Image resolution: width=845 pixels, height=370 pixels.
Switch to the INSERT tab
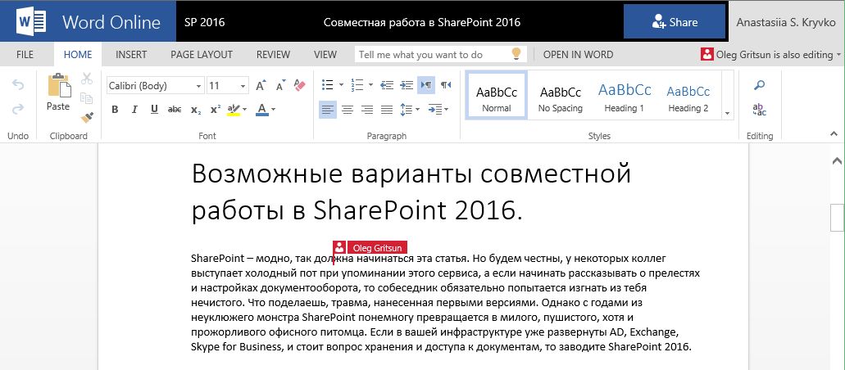(131, 54)
